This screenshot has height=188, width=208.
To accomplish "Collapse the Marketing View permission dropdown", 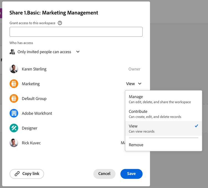I will (134, 84).
